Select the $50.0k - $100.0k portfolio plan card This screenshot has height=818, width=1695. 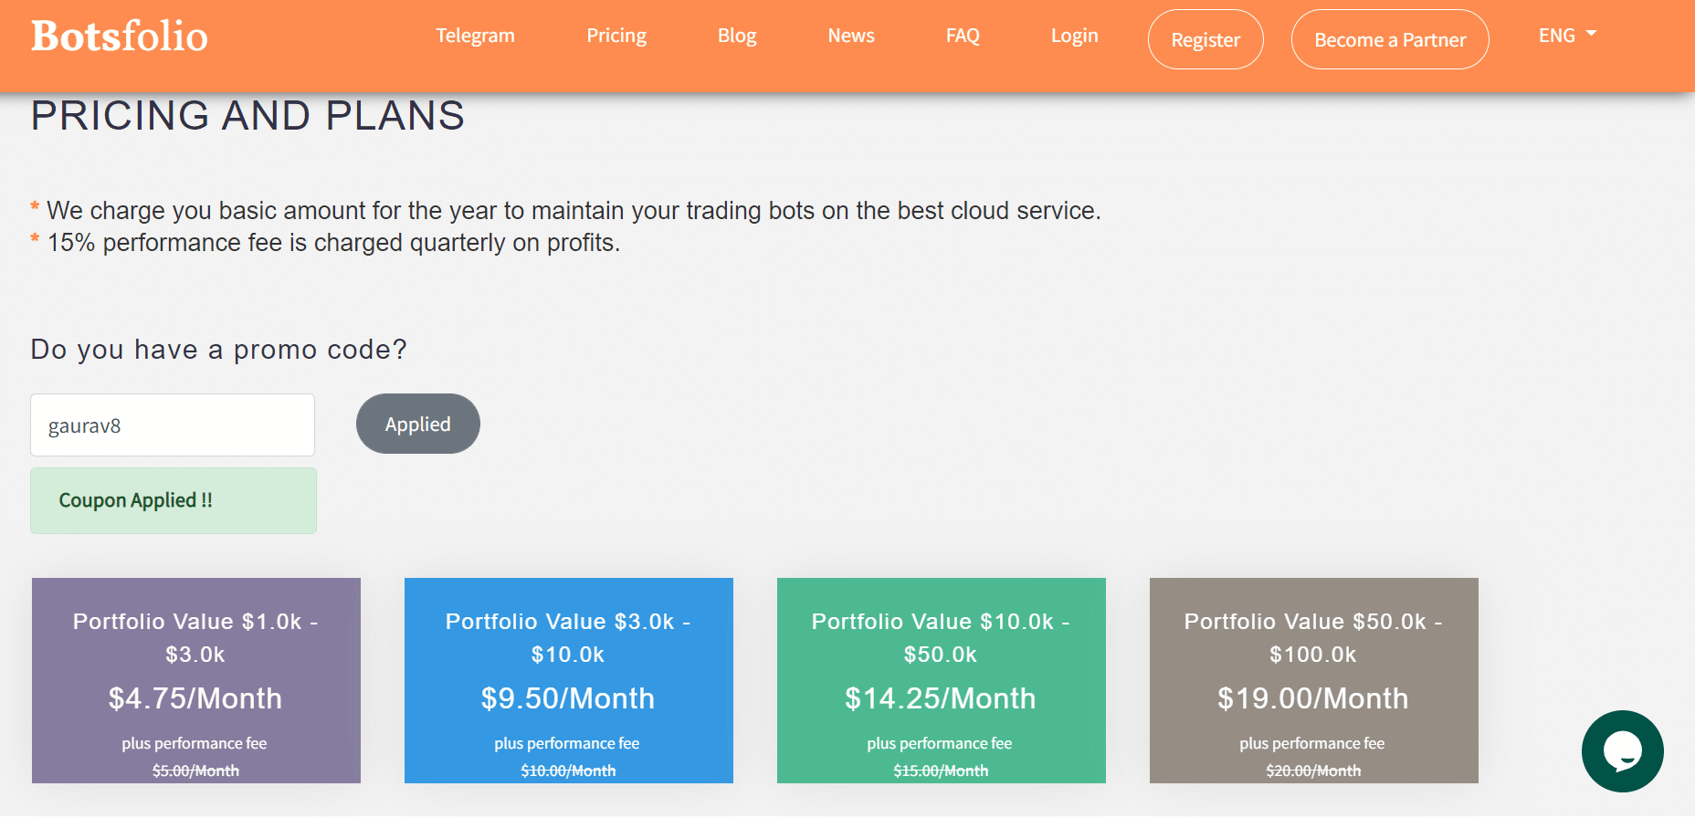click(1314, 680)
